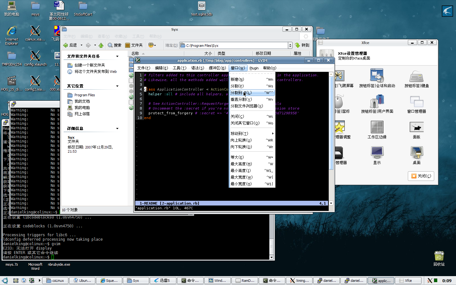Open Xfce panel settings icon
Viewport: 456px width, 285px height.
tap(416, 127)
